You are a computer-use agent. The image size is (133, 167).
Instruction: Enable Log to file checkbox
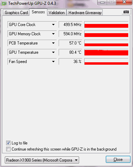click(8, 143)
